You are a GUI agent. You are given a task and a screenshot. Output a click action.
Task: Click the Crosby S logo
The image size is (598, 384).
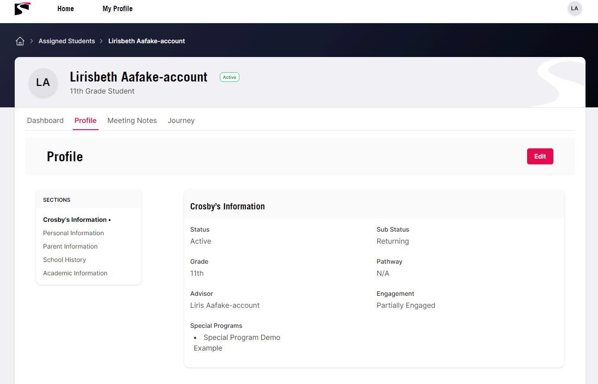click(x=22, y=8)
